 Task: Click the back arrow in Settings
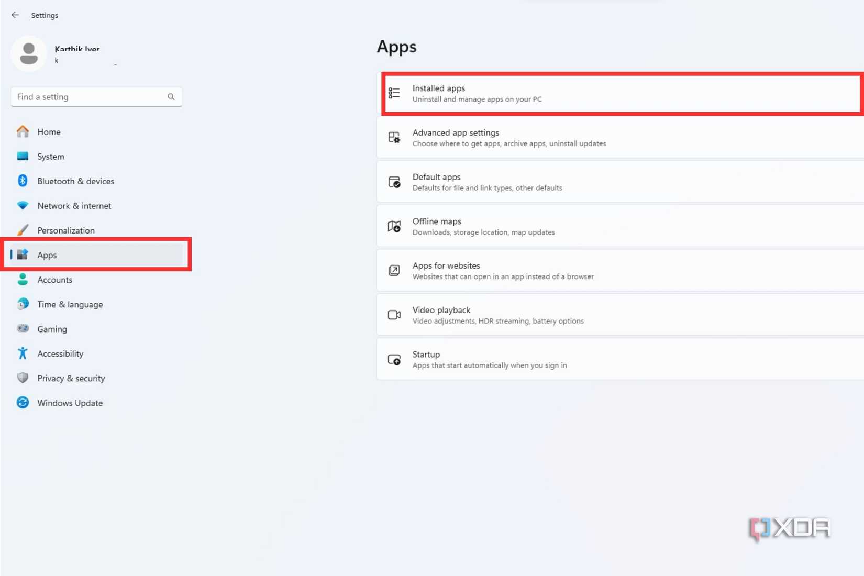pos(15,15)
